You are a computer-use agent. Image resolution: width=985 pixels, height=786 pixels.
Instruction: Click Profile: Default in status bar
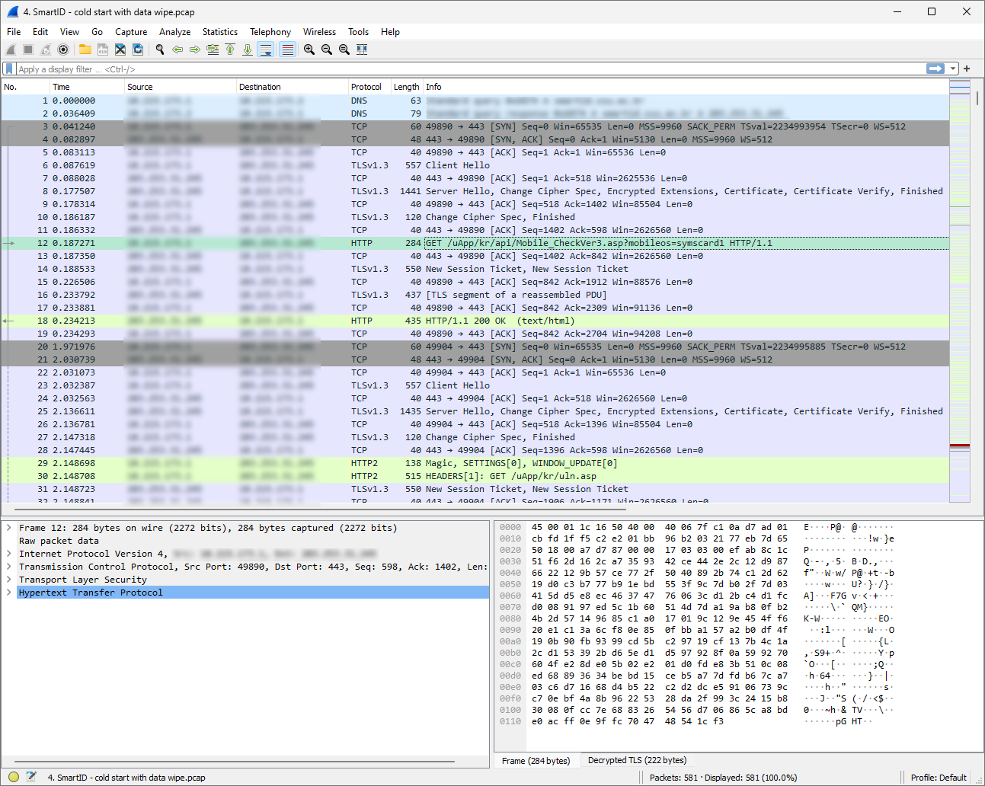tap(938, 777)
